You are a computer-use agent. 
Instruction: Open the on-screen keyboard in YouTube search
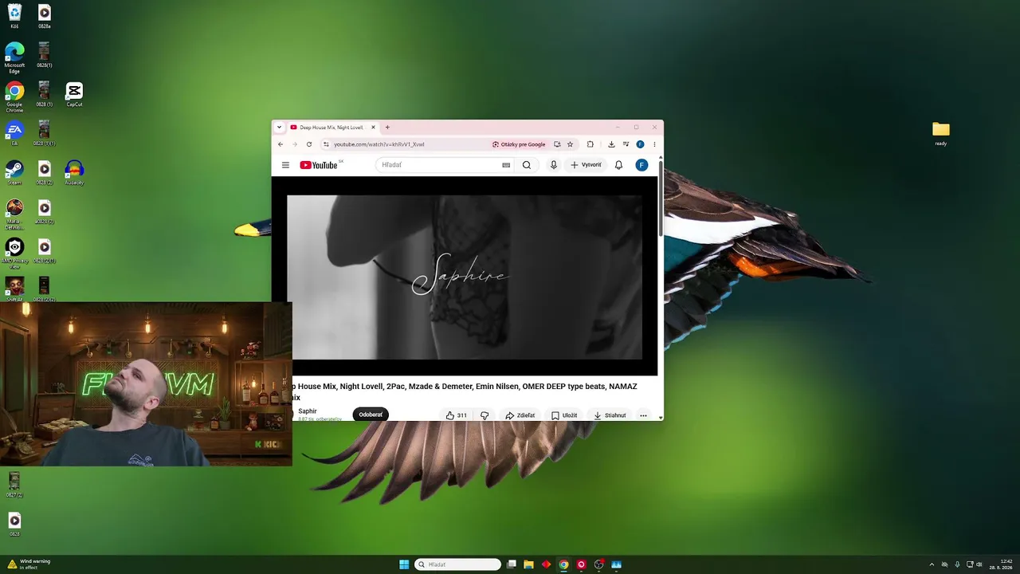point(506,165)
